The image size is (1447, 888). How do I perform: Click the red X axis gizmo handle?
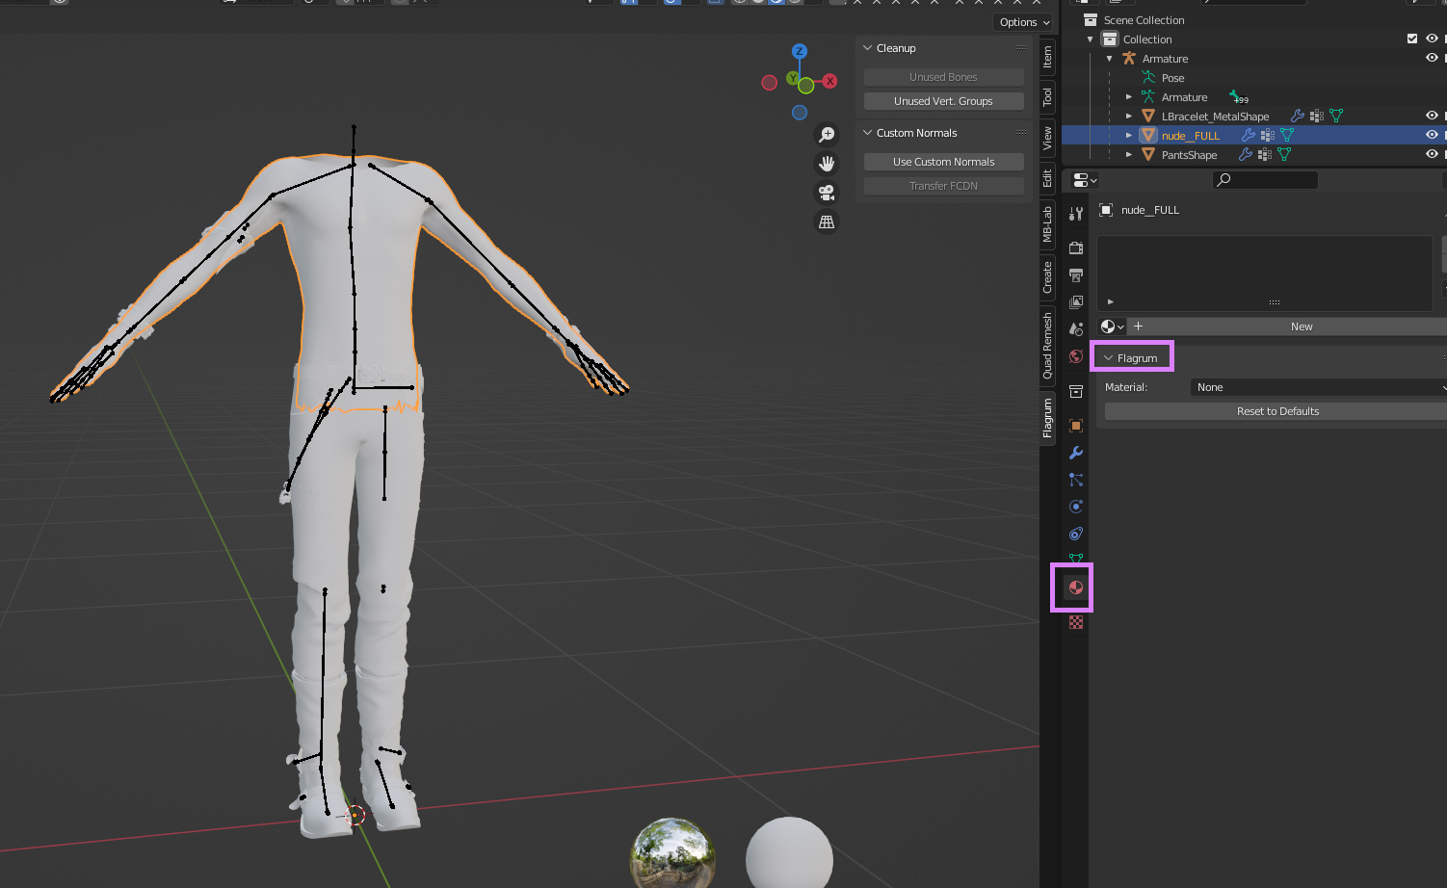coord(829,81)
